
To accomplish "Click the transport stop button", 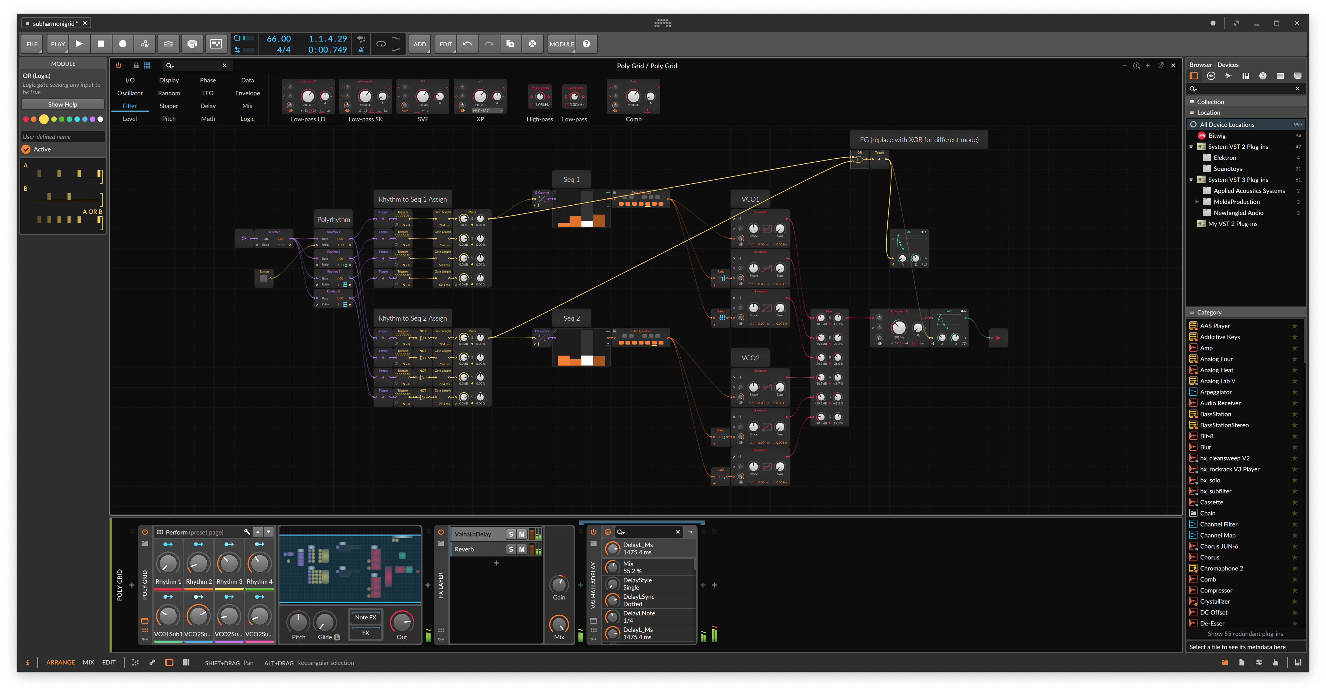I will point(101,44).
